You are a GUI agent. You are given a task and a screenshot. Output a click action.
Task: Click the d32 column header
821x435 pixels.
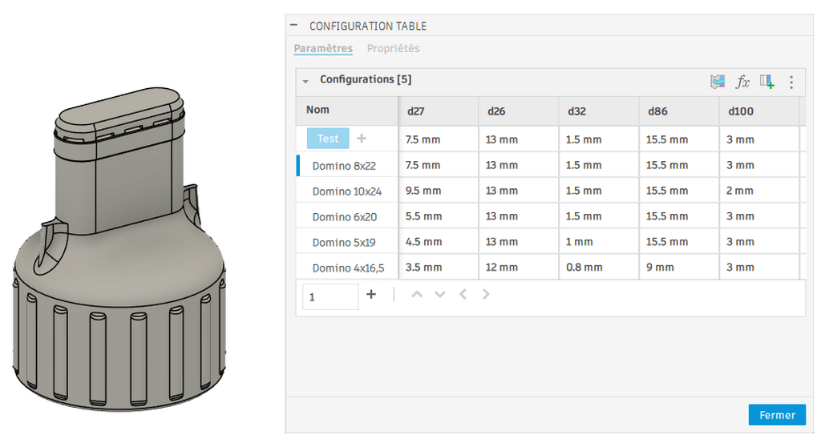click(x=599, y=111)
